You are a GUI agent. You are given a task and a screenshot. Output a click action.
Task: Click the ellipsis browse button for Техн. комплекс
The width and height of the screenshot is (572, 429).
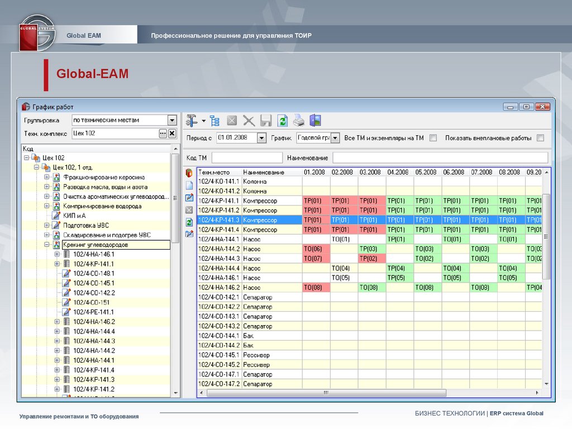(163, 134)
